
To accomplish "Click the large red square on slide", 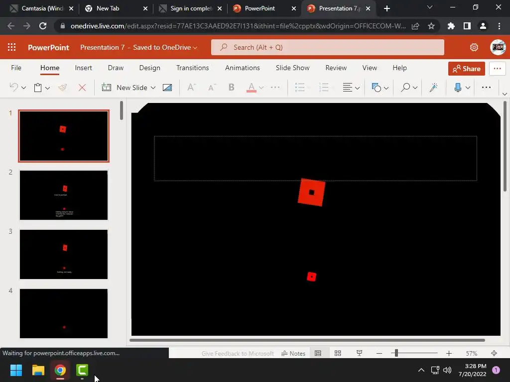I will pyautogui.click(x=312, y=192).
